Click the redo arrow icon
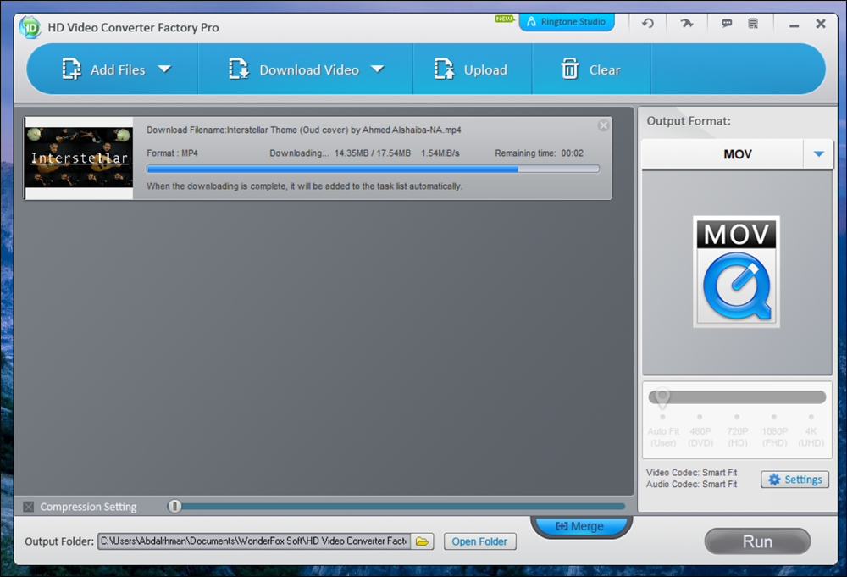 coord(686,23)
